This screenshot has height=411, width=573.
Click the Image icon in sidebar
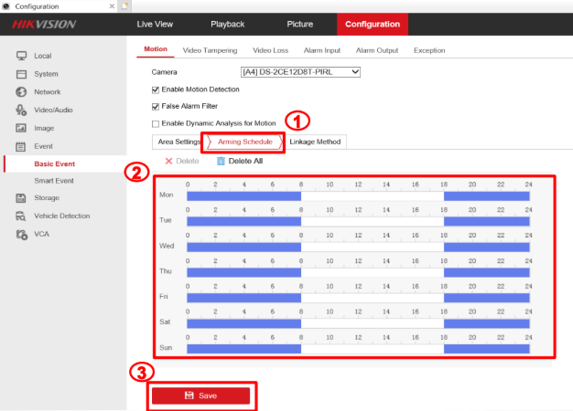click(21, 129)
